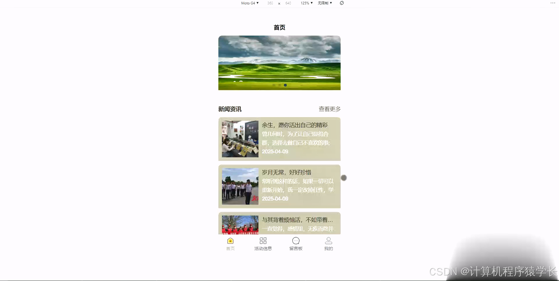Screen dimensions: 559x281
Task: Open 我的 via the profile icon
Action: [x=328, y=241]
